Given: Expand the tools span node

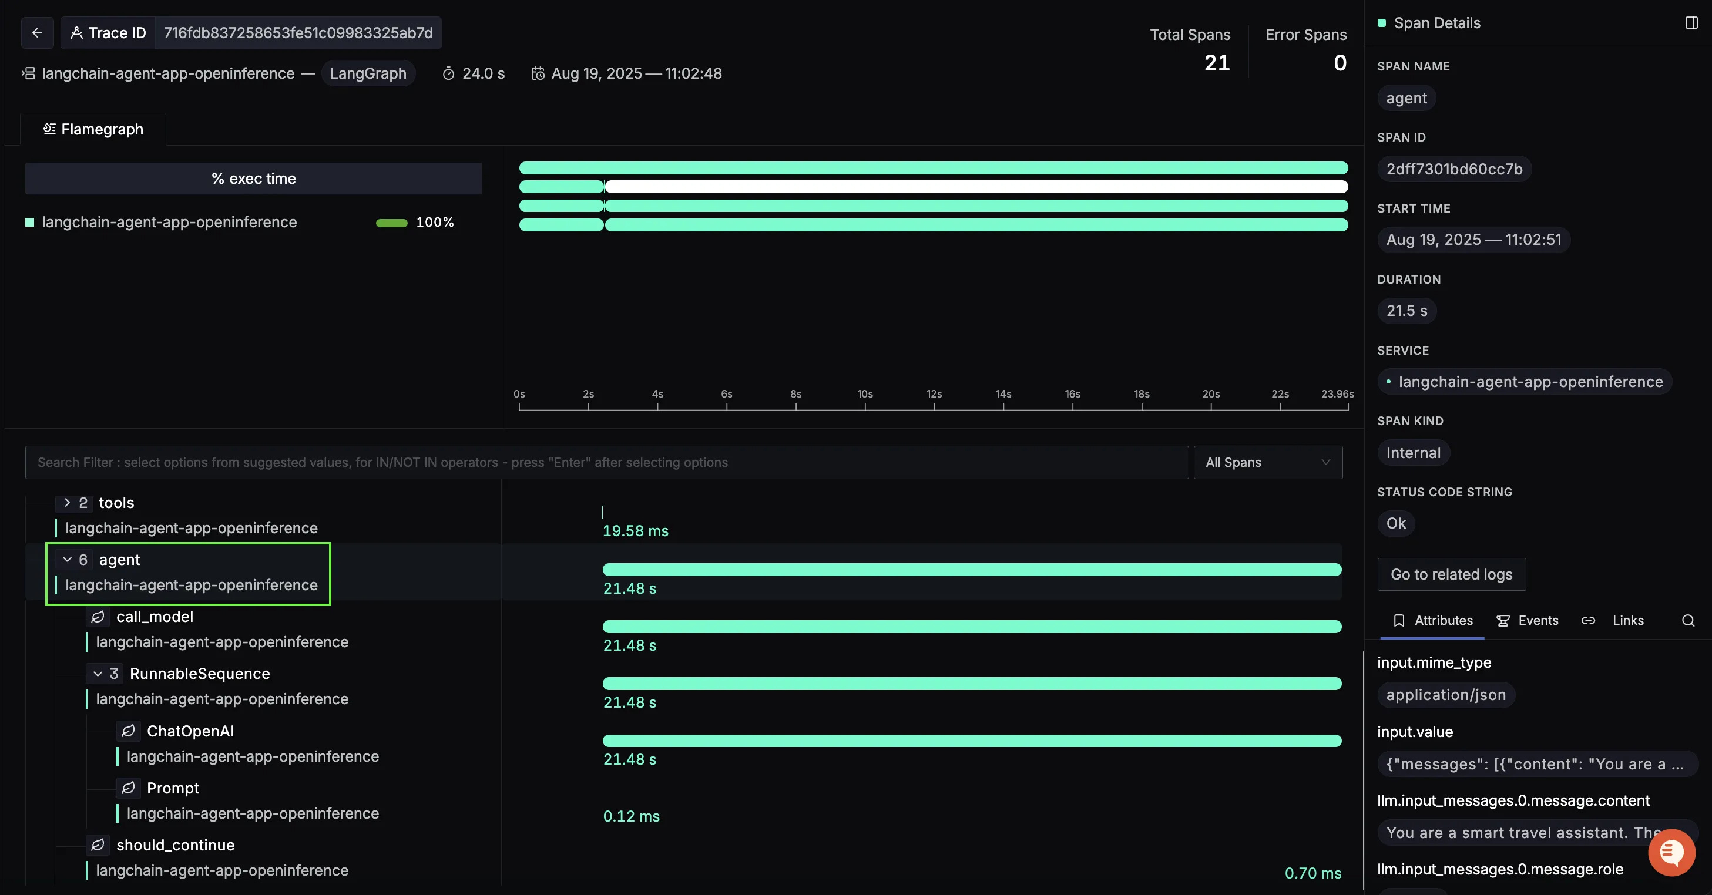Looking at the screenshot, I should (x=67, y=503).
